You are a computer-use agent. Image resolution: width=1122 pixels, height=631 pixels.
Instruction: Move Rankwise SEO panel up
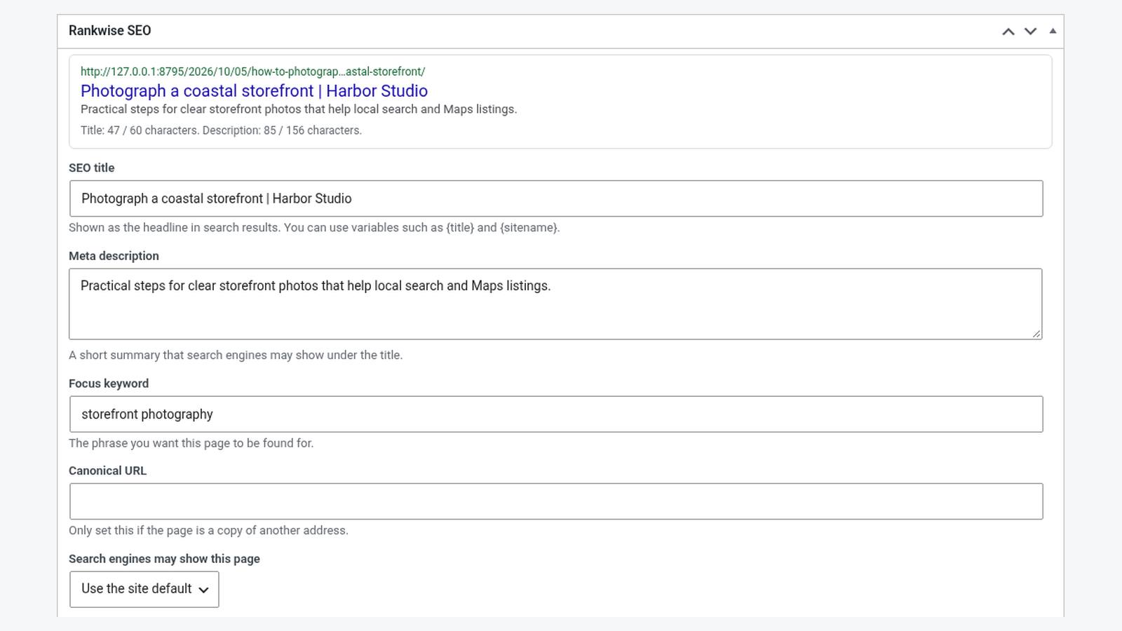(1008, 31)
